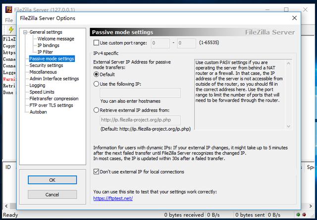The height and width of the screenshot is (220, 317).
Task: Switch to Miscellaneous settings
Action: 43,72
